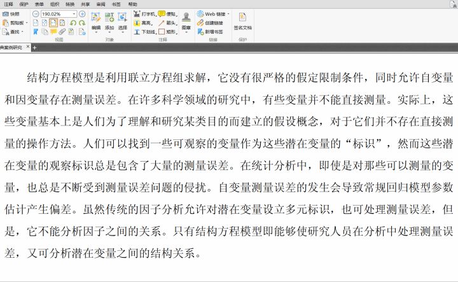Switch to the 案例研究 document tab

click(11, 47)
